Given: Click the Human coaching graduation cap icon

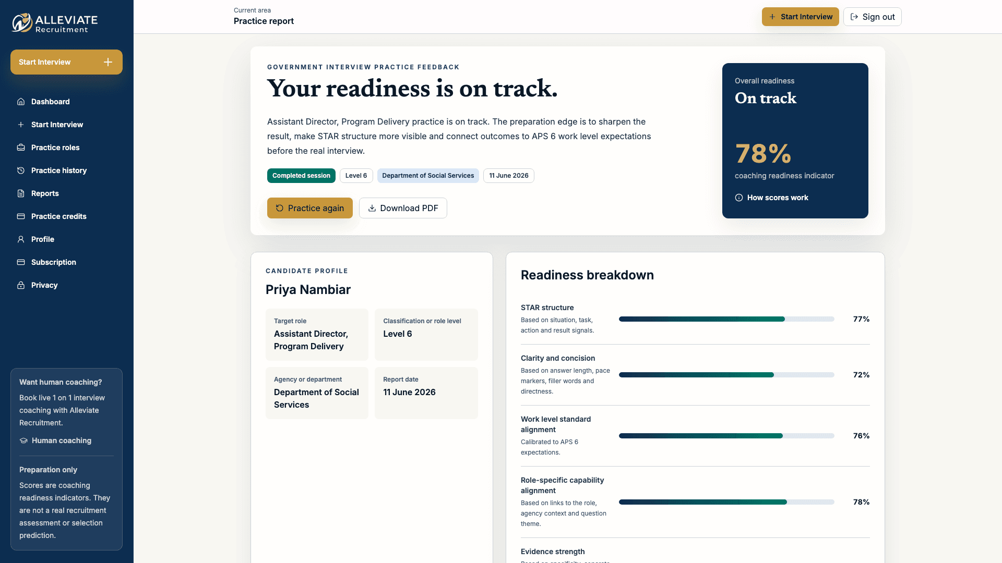Looking at the screenshot, I should point(23,440).
